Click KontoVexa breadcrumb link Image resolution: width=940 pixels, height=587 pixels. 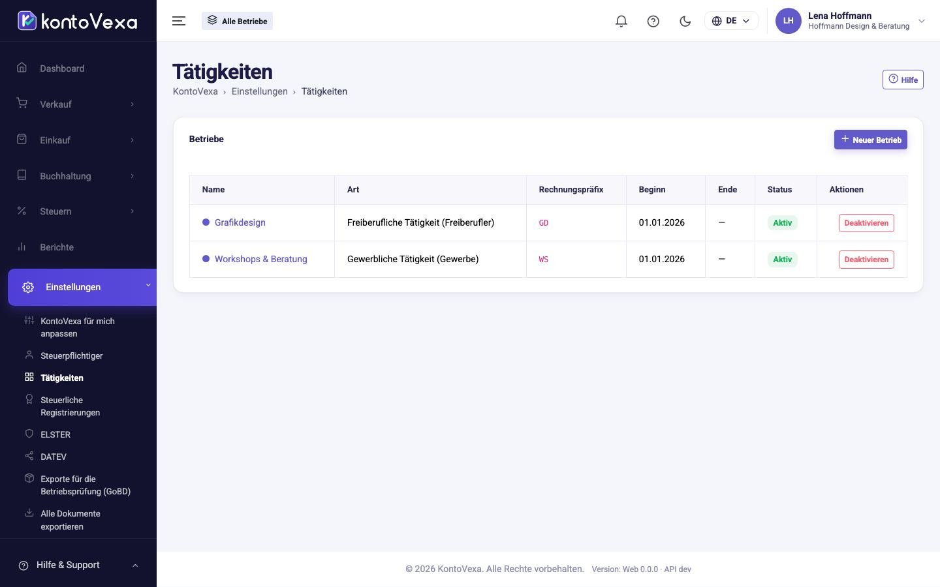[x=195, y=91]
